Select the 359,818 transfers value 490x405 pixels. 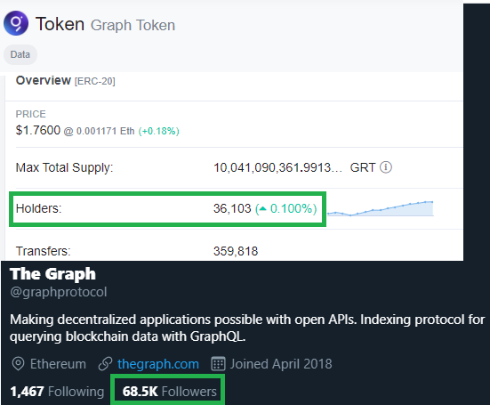(236, 251)
